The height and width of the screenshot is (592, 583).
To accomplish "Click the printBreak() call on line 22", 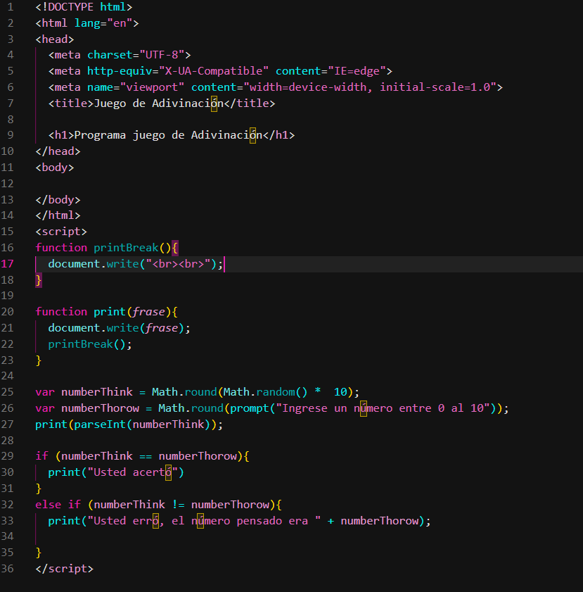I will point(90,344).
